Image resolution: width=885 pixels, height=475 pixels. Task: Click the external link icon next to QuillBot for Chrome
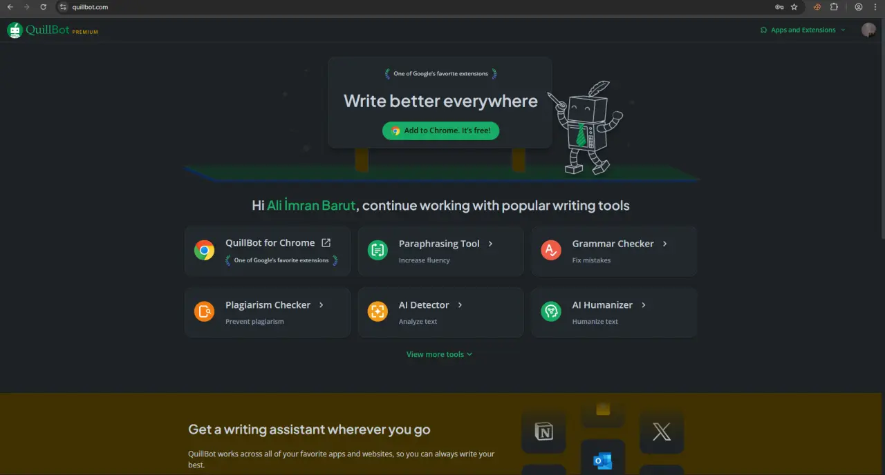click(326, 243)
